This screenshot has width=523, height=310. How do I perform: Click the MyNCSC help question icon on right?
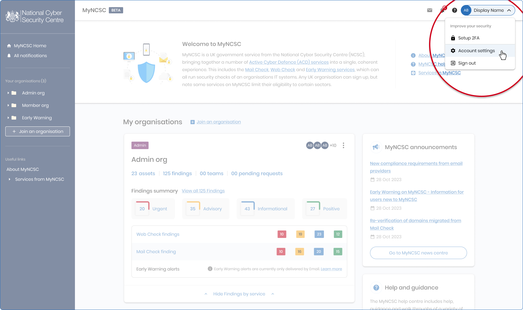click(x=413, y=64)
